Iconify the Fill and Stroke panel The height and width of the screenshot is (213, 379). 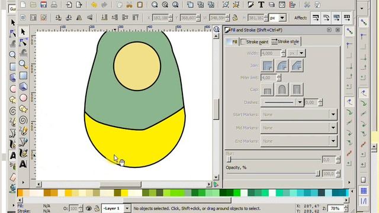click(x=329, y=30)
